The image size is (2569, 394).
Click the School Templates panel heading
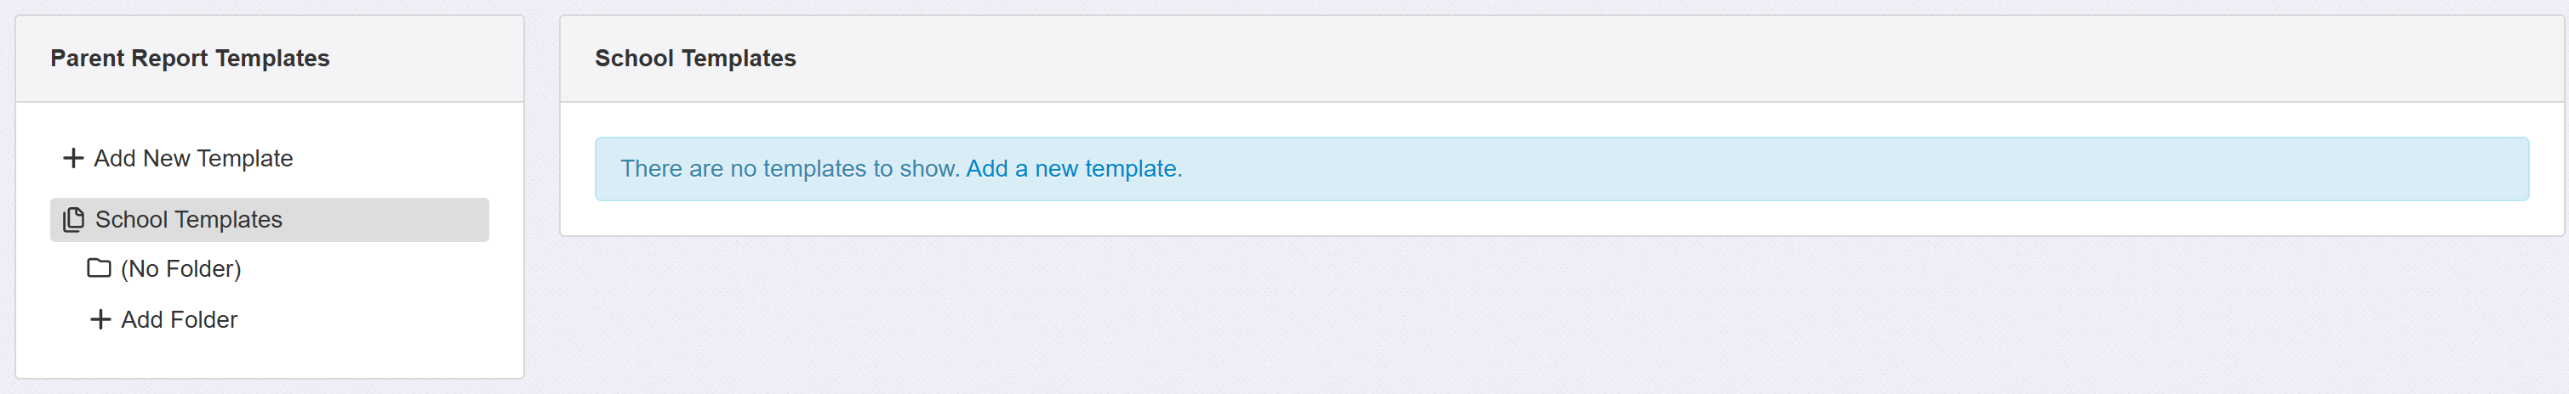click(695, 59)
